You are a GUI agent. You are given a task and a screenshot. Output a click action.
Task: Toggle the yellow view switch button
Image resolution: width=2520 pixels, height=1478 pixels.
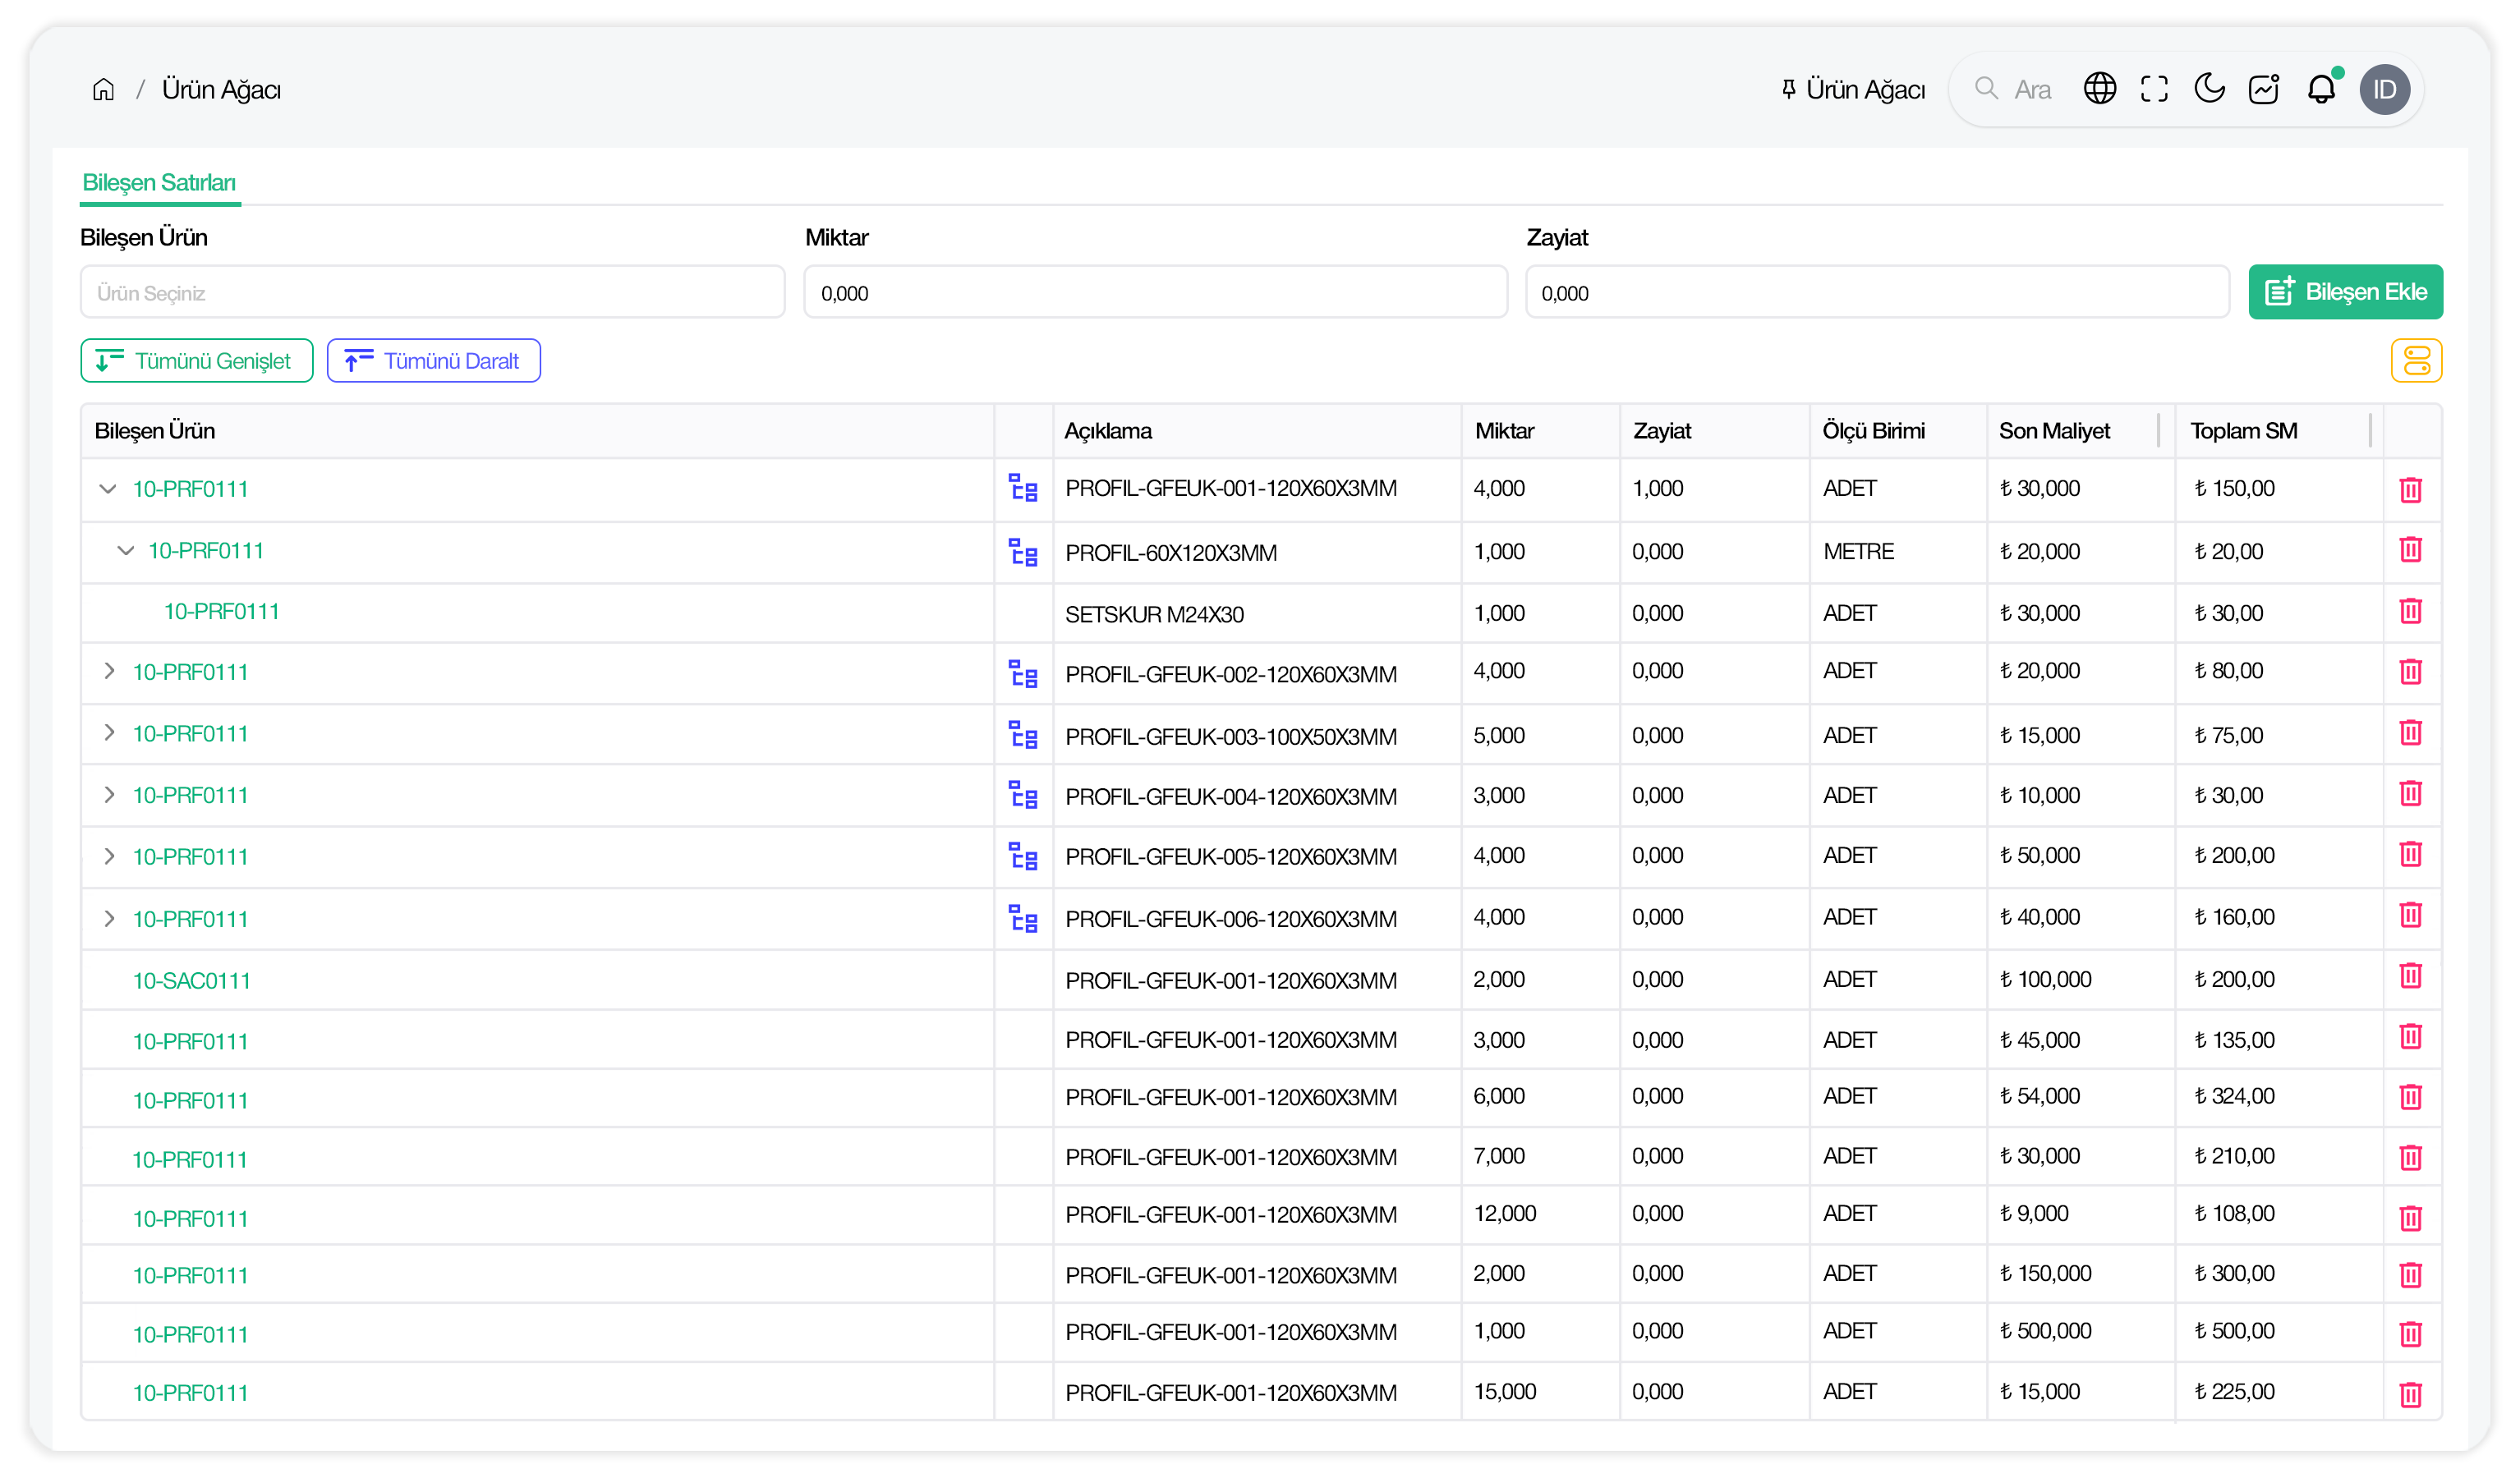click(2416, 361)
